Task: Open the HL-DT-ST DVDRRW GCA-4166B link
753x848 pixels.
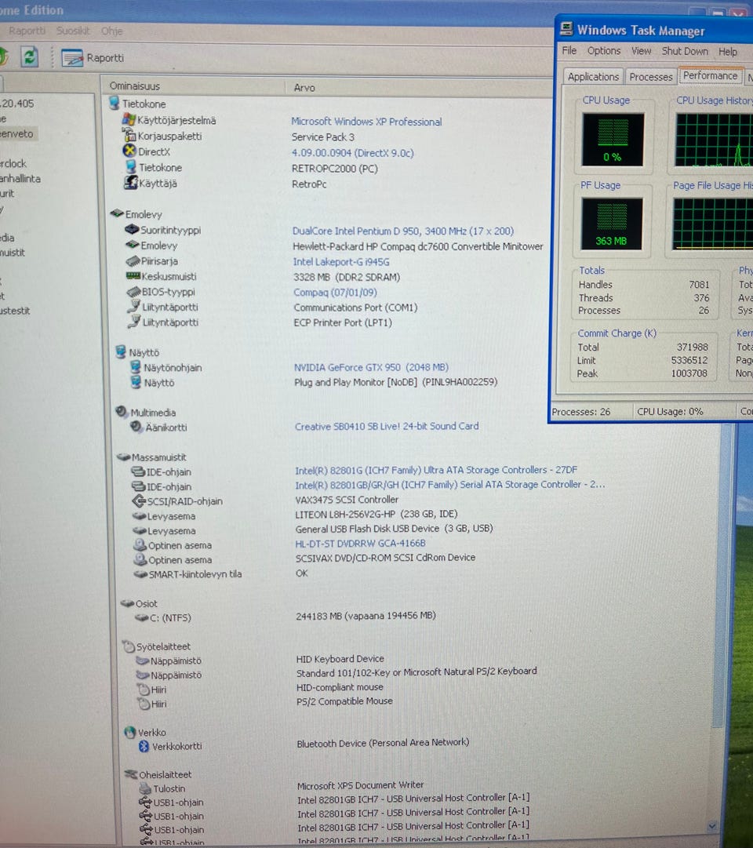Action: coord(360,543)
